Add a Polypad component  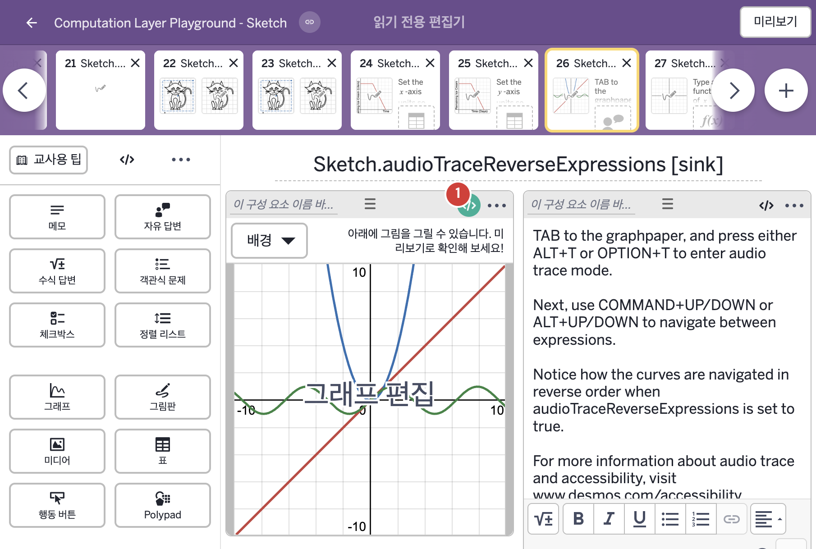(163, 505)
